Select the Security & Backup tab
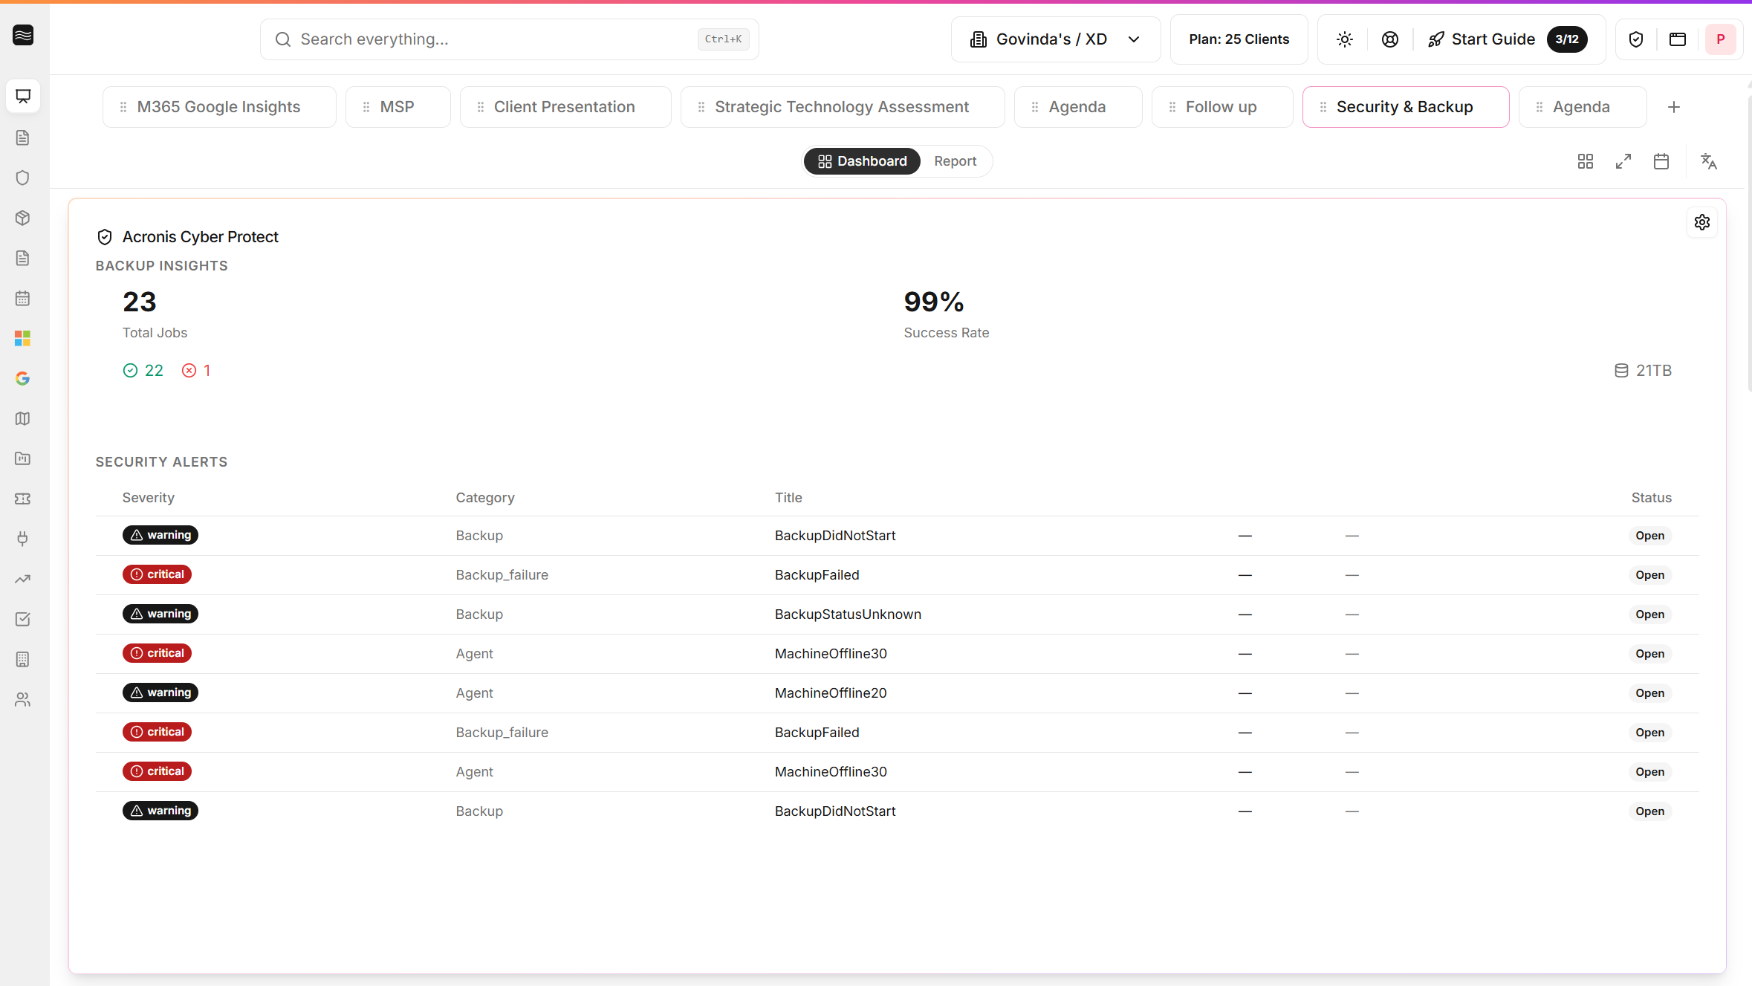The image size is (1752, 986). [x=1405, y=107]
